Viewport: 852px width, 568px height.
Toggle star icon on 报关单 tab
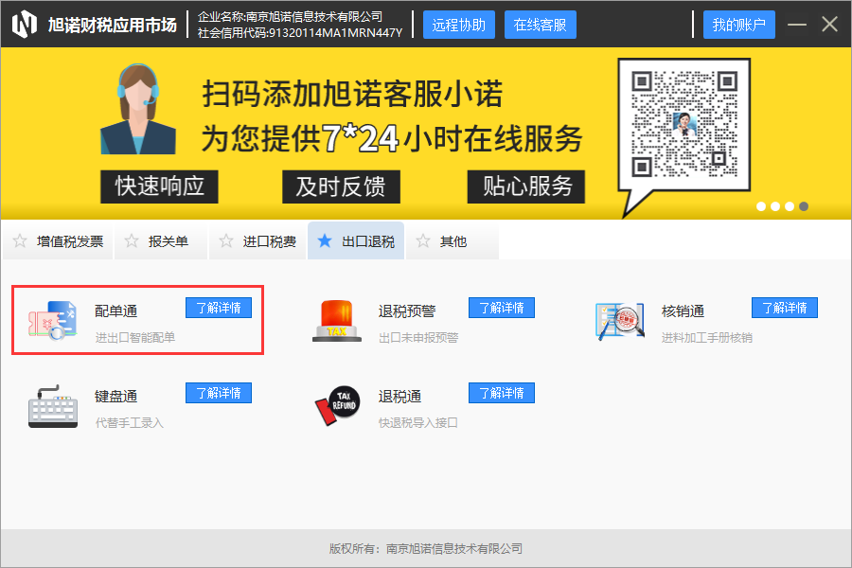tap(132, 240)
